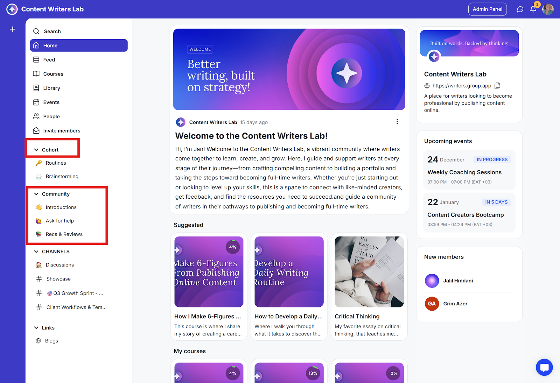Open the Weekly Coaching Sessions event
Screen dimensions: 560x383
click(469, 170)
